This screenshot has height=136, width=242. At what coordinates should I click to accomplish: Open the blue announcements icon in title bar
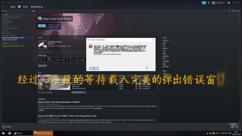pyautogui.click(x=204, y=3)
